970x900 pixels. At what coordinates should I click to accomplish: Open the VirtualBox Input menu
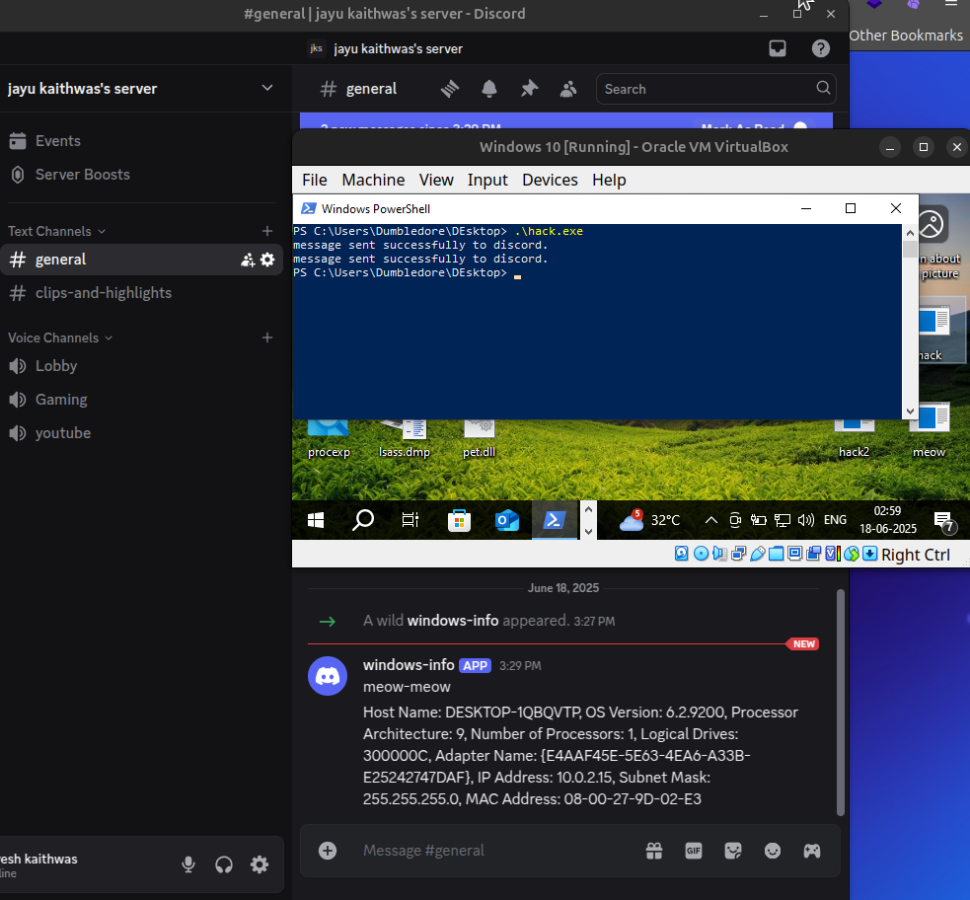click(x=487, y=180)
